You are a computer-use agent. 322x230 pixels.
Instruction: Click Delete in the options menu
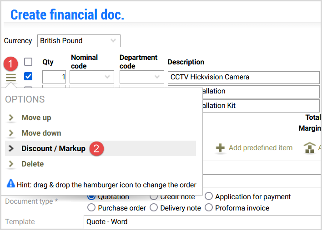point(33,164)
